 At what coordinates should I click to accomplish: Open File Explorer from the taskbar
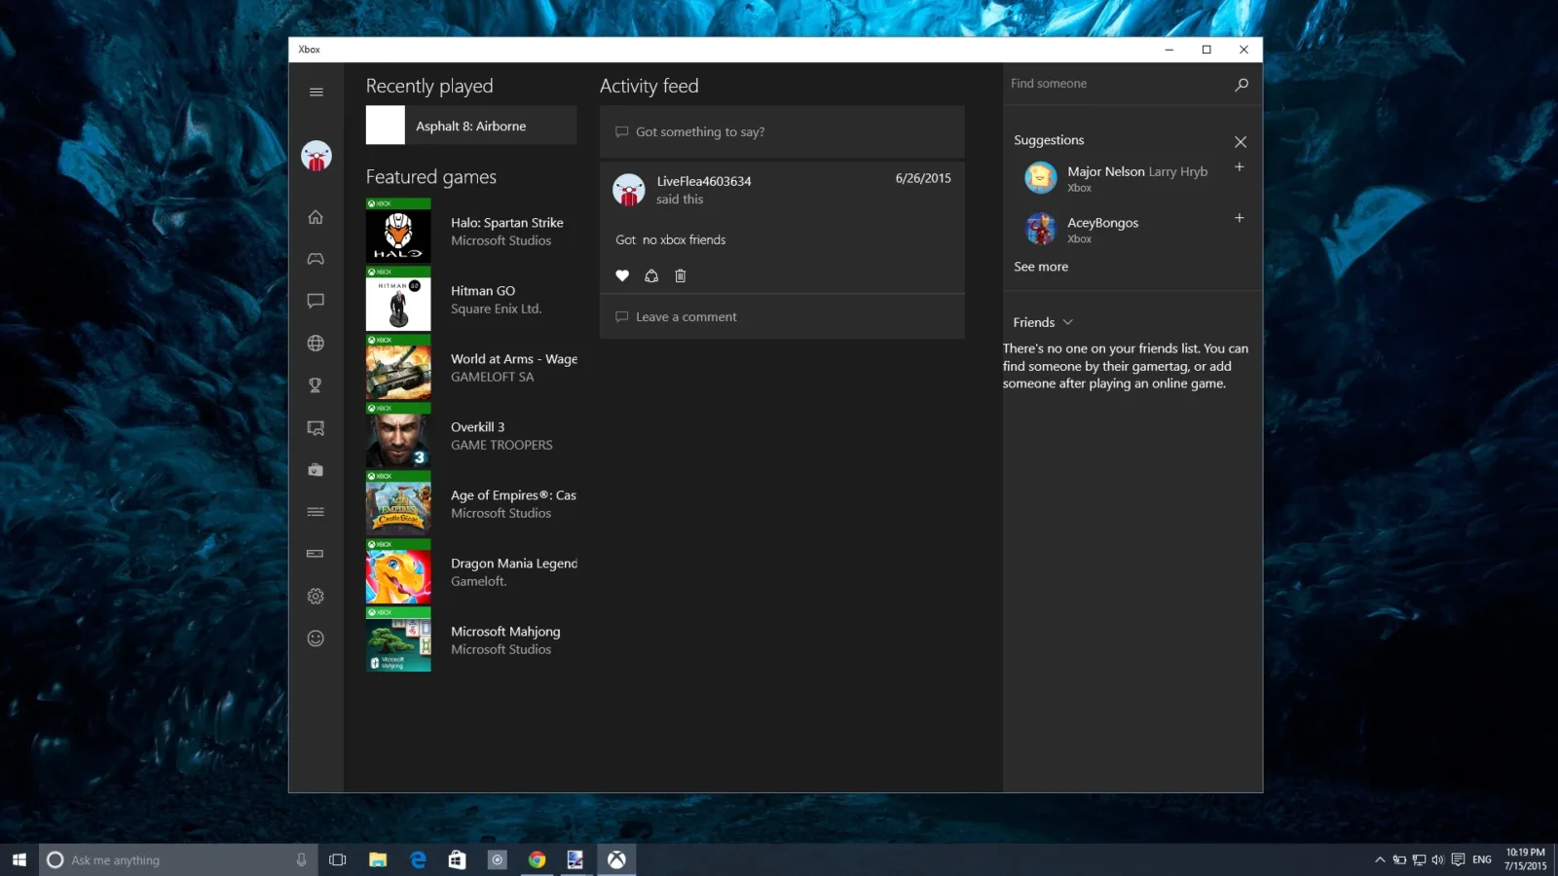click(x=378, y=859)
